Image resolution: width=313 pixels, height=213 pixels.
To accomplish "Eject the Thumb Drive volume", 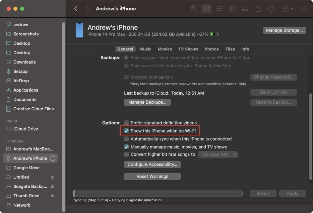I will pyautogui.click(x=52, y=196).
